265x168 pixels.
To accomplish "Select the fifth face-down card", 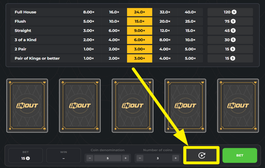I will tap(238, 106).
